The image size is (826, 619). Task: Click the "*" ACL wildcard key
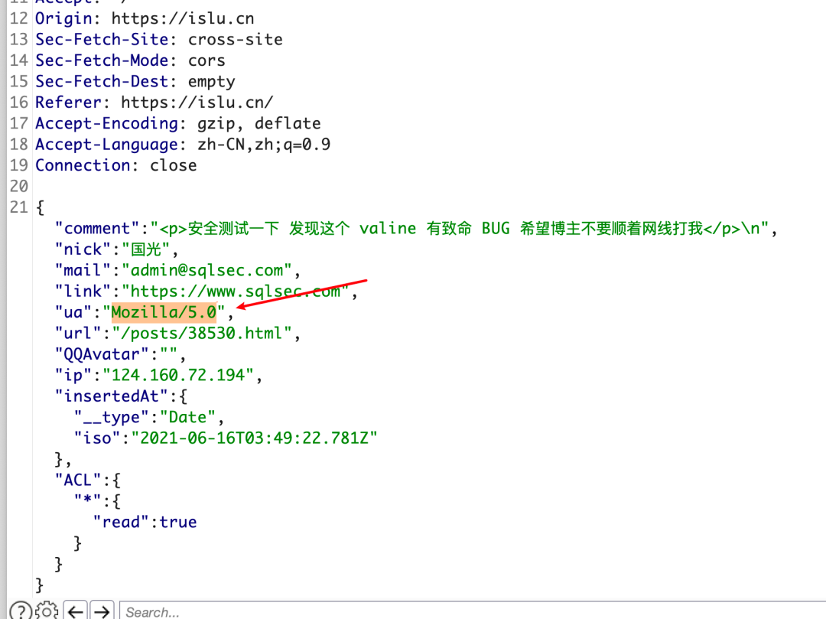[87, 500]
